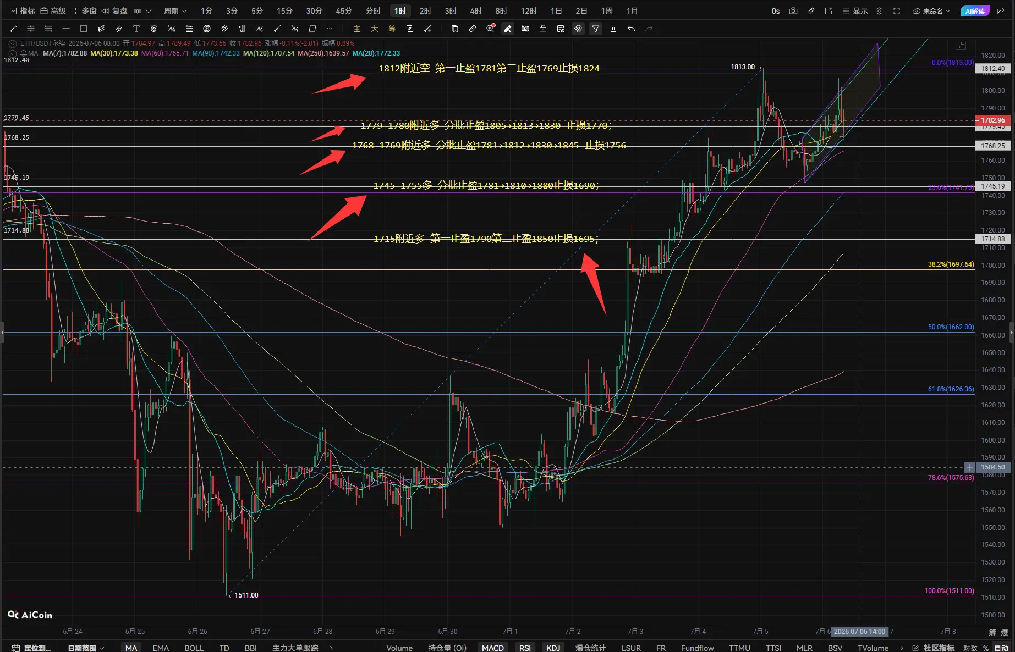The height and width of the screenshot is (652, 1015).
Task: Click the 1584.50 crosshair add button
Action: [969, 467]
